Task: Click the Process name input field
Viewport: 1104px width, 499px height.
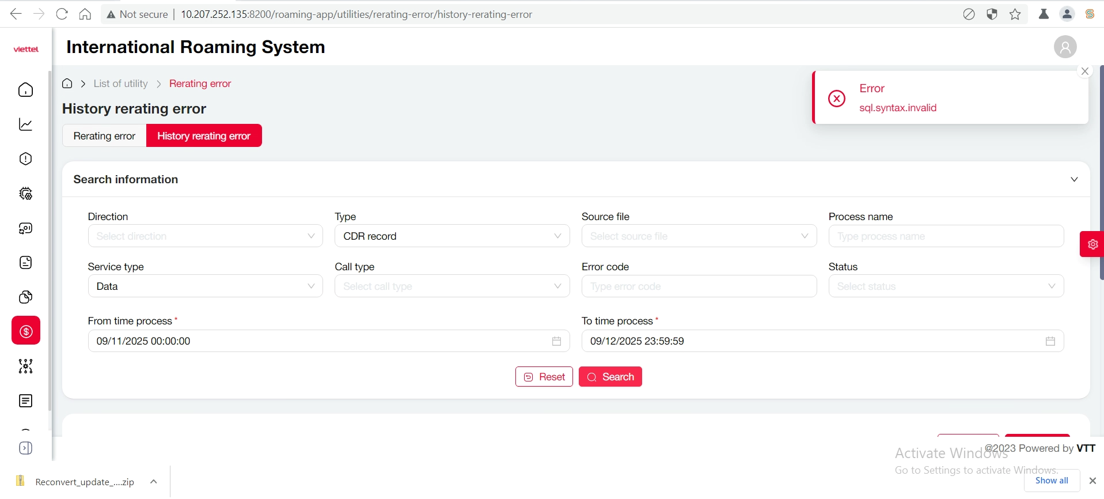Action: (x=945, y=236)
